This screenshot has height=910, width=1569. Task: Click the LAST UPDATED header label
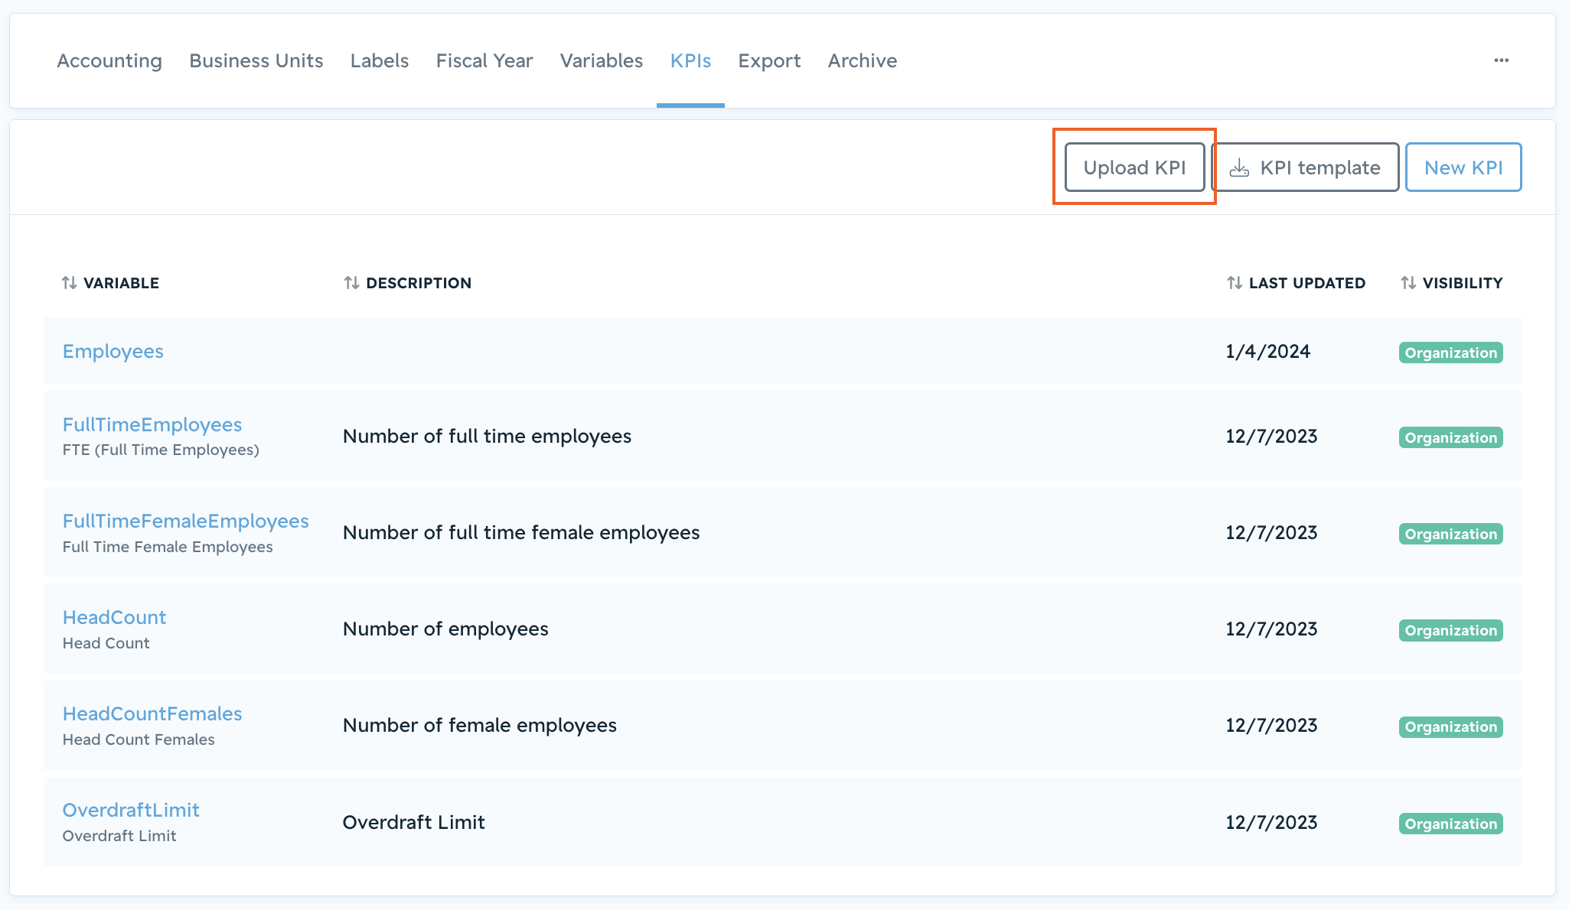[x=1307, y=283]
